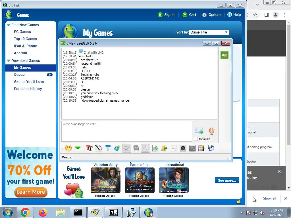This screenshot has width=291, height=218.
Task: Click Show all downloads in Chrome
Action: point(269,198)
